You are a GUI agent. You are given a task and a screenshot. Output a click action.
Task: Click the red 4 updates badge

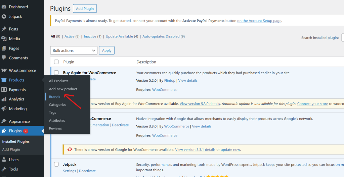26,131
